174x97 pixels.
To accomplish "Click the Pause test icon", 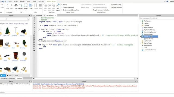I will pos(36,5).
